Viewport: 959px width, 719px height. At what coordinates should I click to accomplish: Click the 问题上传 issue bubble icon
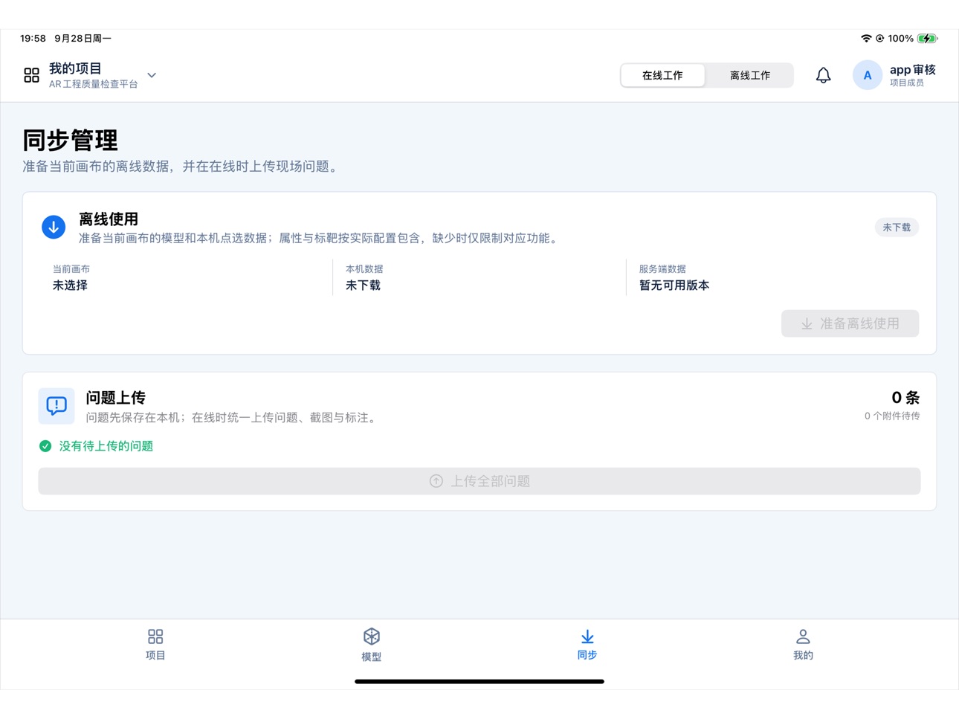56,406
